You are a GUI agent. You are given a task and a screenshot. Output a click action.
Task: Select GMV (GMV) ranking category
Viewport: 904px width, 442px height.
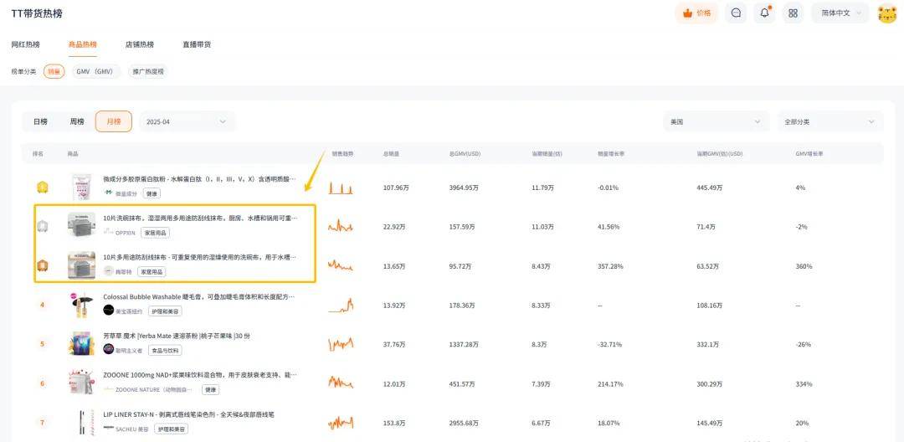tap(95, 72)
